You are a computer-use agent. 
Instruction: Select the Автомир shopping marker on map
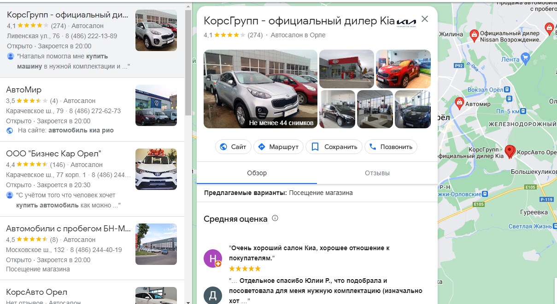[x=459, y=104]
